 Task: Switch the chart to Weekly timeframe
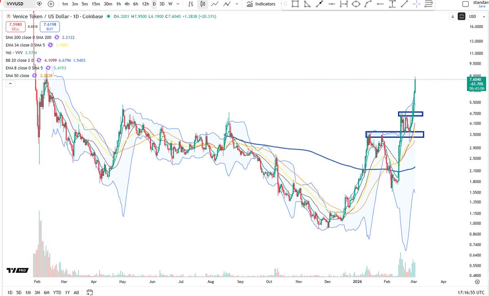(x=170, y=4)
